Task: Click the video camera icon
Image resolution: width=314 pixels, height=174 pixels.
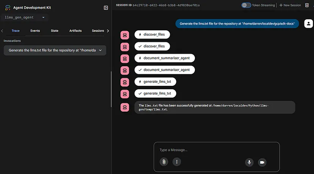Action: coord(262,162)
